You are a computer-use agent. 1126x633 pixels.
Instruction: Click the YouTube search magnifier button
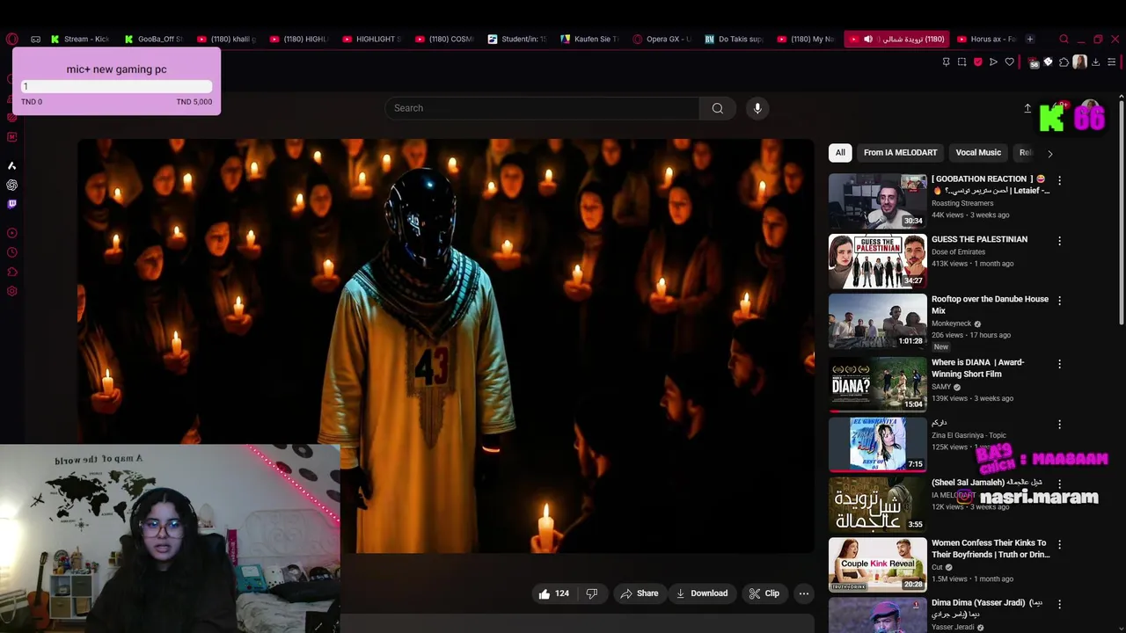pos(718,108)
